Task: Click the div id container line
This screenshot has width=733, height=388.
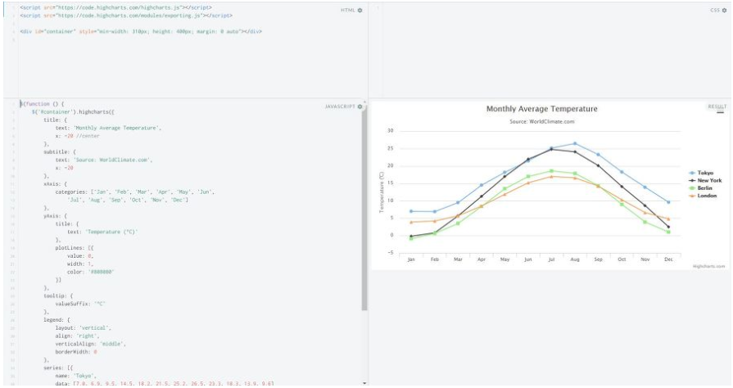Action: tap(141, 31)
